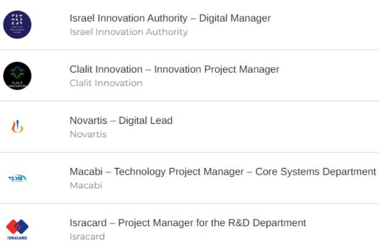Select the gray Clalit Innovation company name

pyautogui.click(x=106, y=83)
